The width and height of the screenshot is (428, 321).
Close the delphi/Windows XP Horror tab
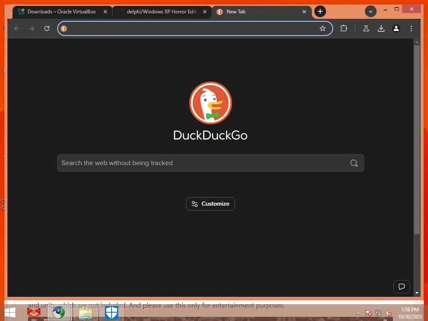click(205, 12)
